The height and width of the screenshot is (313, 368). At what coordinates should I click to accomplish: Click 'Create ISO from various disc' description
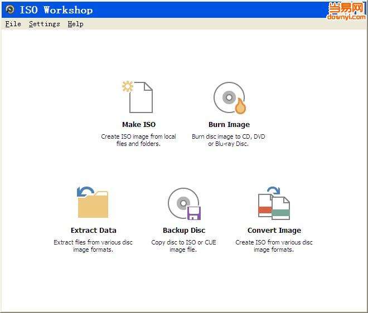274,246
